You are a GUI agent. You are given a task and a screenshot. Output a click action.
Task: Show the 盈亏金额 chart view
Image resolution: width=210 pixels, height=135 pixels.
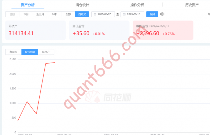[x=30, y=52]
